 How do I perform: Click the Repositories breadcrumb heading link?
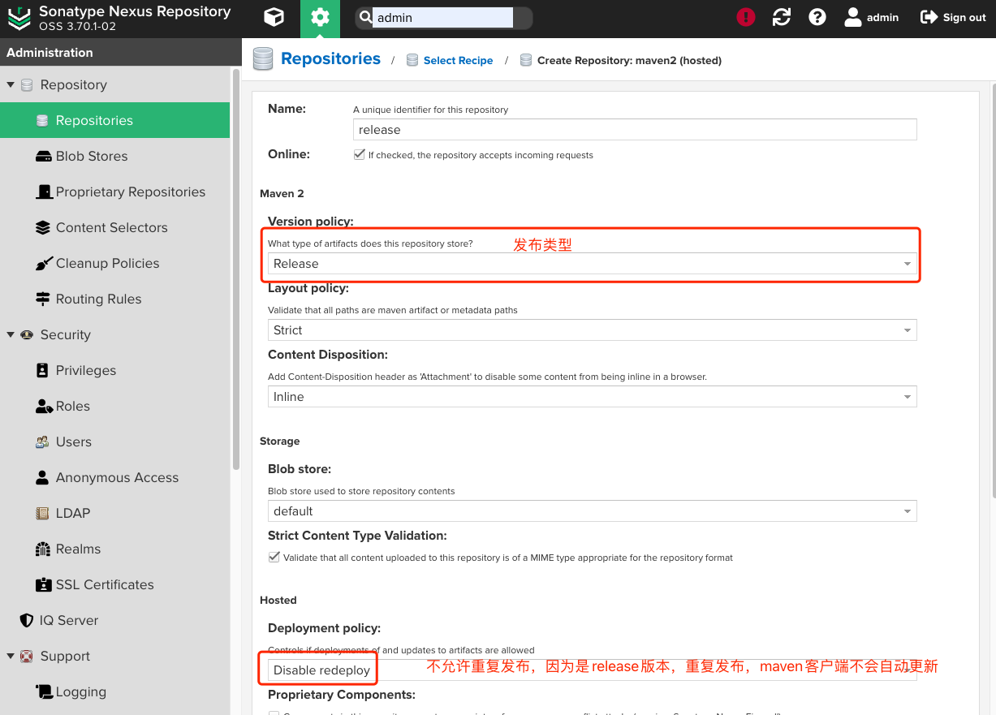[x=330, y=58]
